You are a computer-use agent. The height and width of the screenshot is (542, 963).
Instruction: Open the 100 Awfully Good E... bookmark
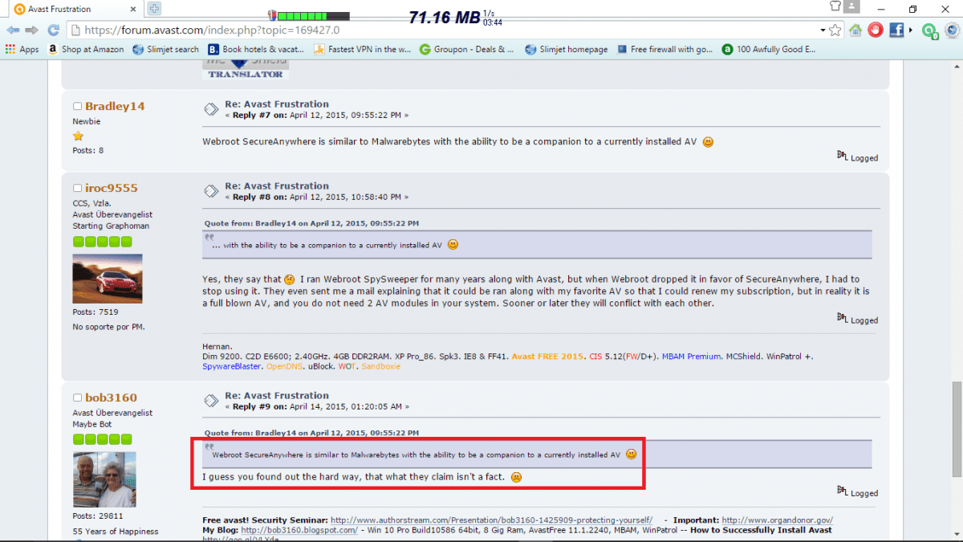pos(769,49)
